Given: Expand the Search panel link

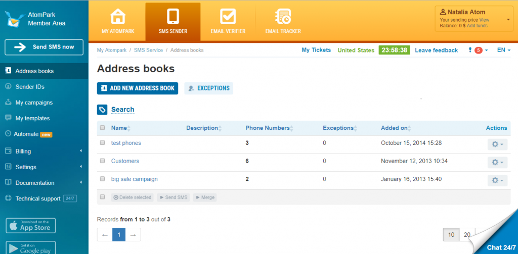Looking at the screenshot, I should coord(122,110).
